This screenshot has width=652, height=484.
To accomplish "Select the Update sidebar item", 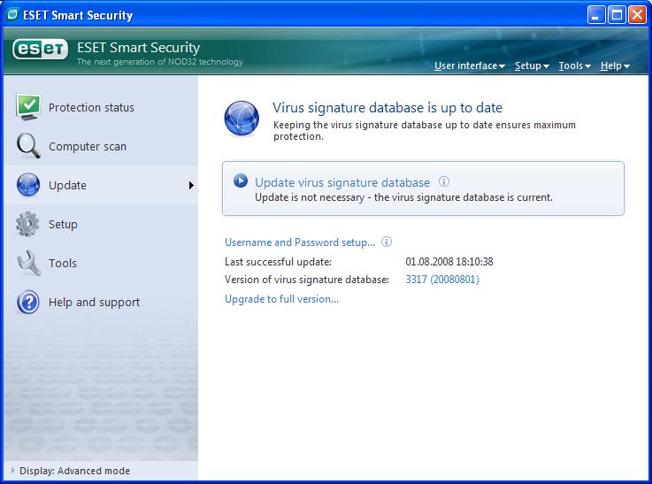I will point(101,185).
